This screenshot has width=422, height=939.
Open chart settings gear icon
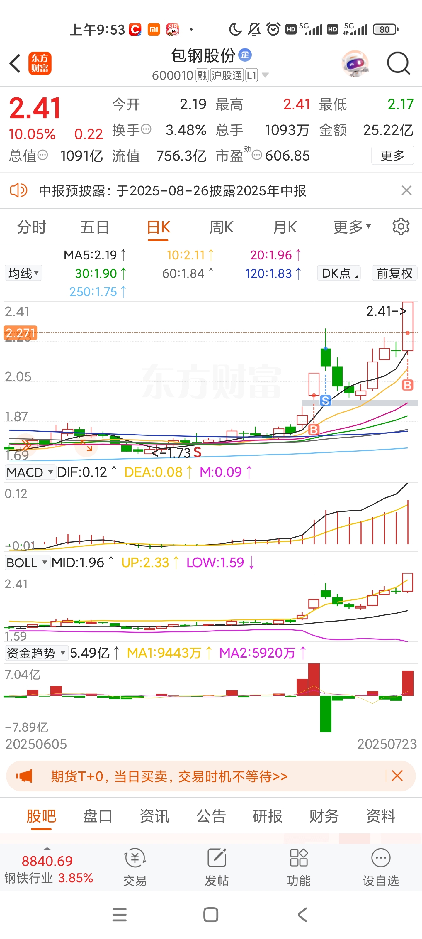[401, 227]
